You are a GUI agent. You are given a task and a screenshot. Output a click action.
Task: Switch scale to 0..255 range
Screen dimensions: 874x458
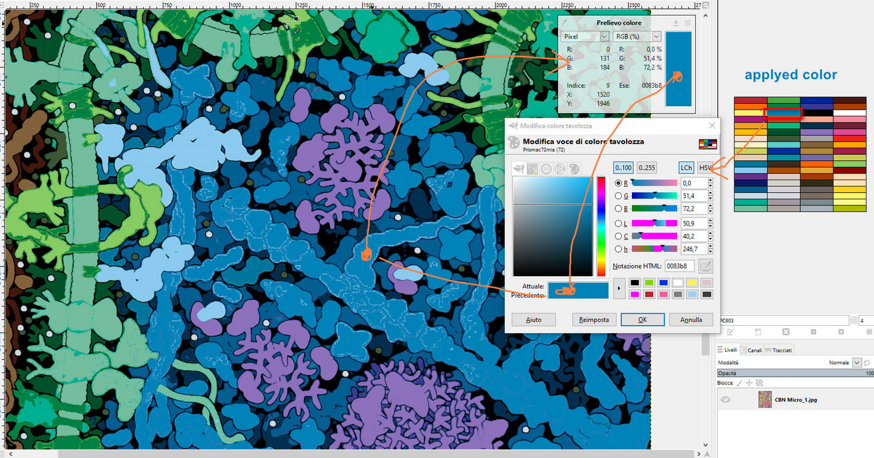coord(647,168)
